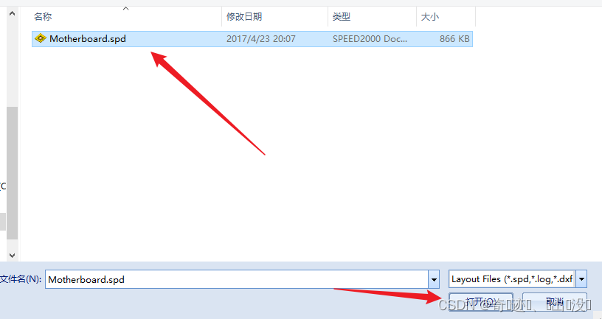Sort files by 修改日期 column header

pos(244,16)
